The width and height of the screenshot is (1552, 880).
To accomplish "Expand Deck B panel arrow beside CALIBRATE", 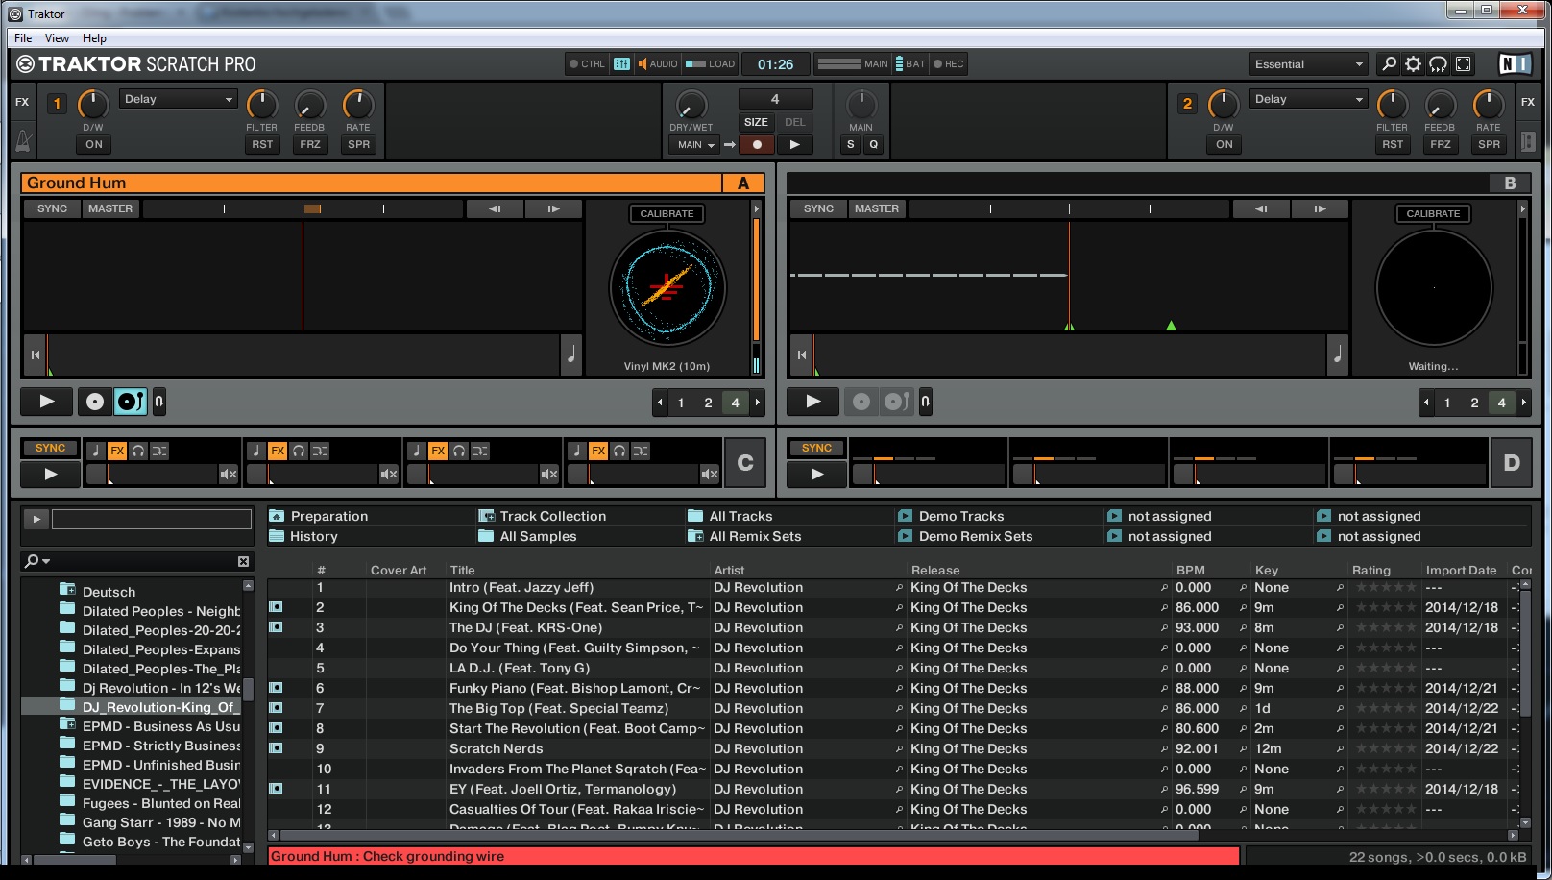I will (x=1522, y=208).
